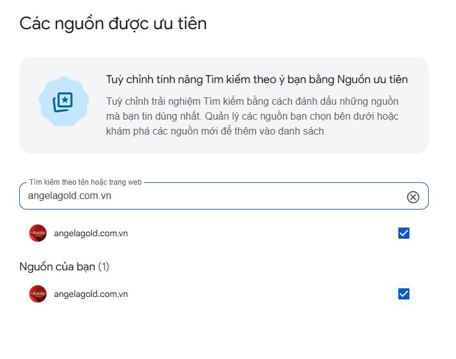Click the angelagold logo in the search results

tap(38, 233)
